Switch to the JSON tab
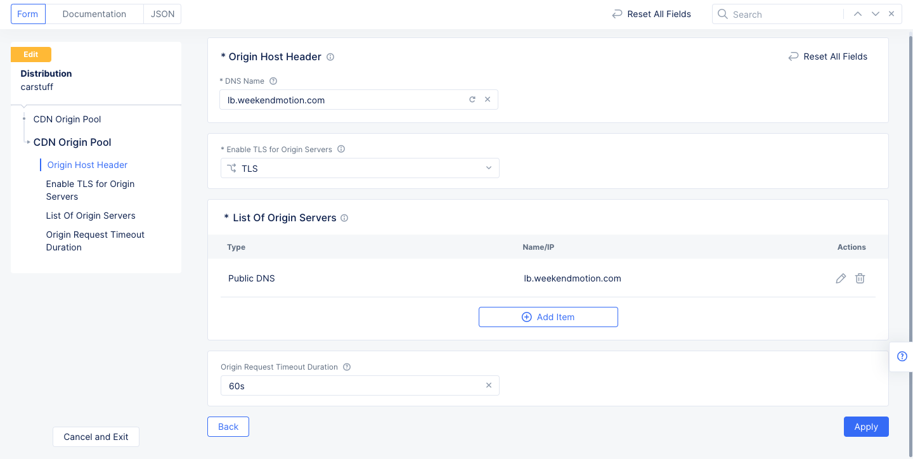Screen dimensions: 913x459 coord(162,13)
